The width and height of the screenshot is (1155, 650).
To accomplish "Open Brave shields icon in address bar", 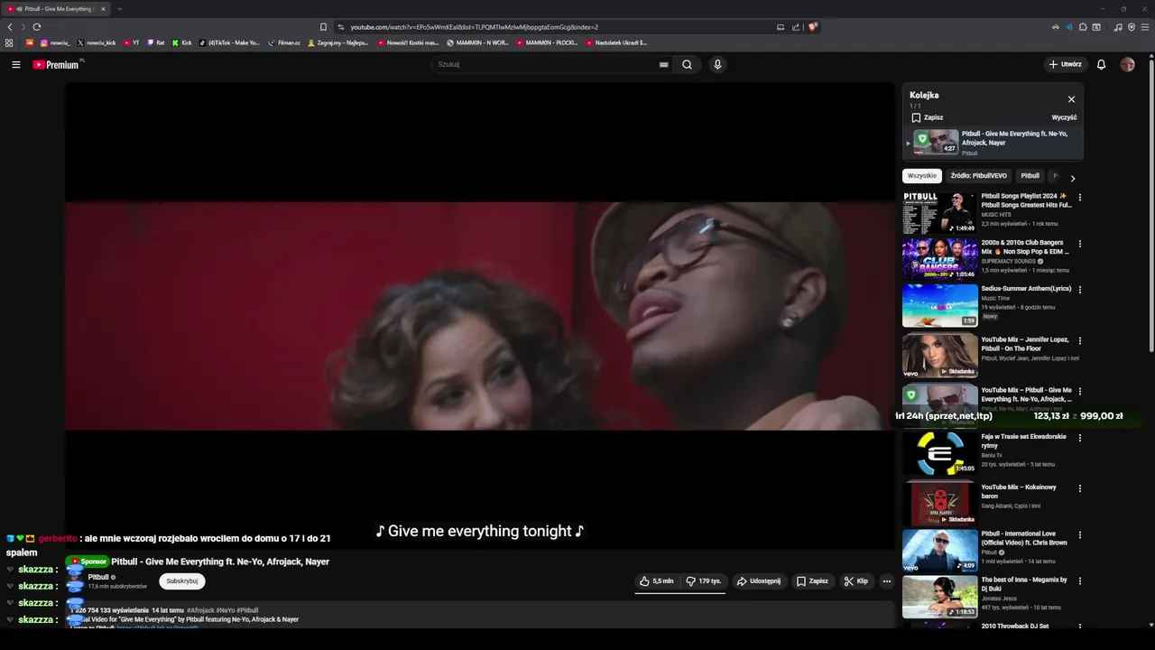I will (x=813, y=27).
